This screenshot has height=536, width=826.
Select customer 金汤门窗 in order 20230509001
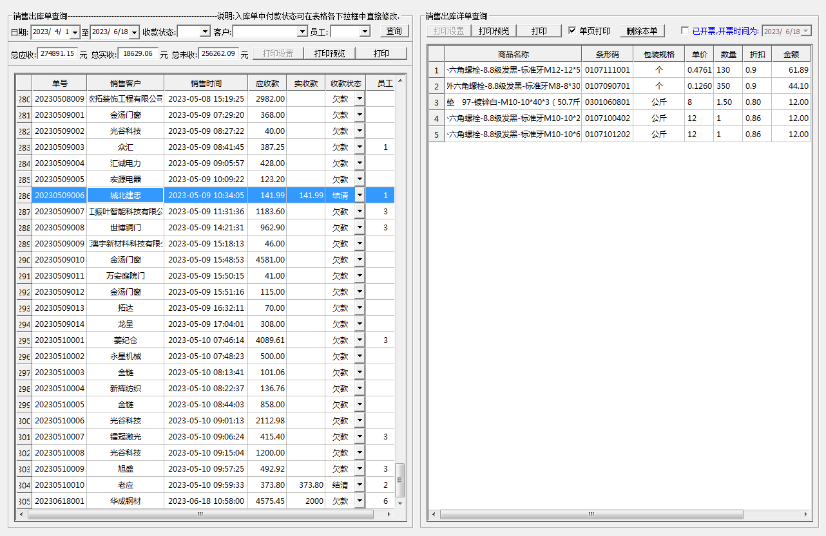[126, 115]
